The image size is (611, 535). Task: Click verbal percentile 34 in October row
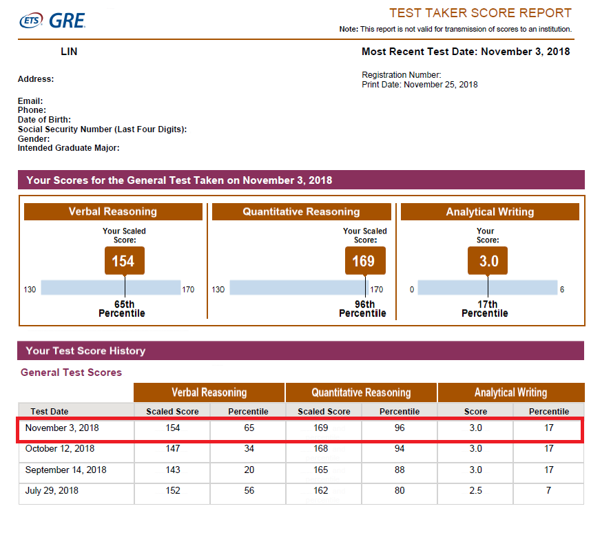coord(249,448)
